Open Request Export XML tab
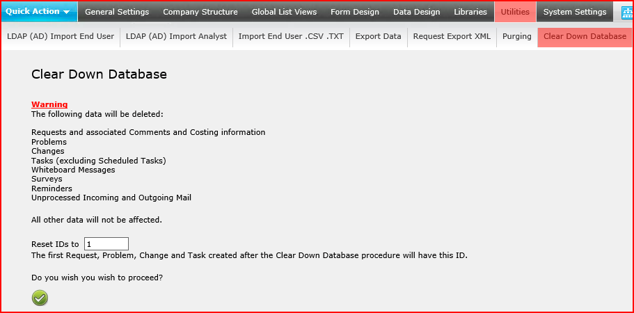The height and width of the screenshot is (313, 634). pyautogui.click(x=452, y=36)
